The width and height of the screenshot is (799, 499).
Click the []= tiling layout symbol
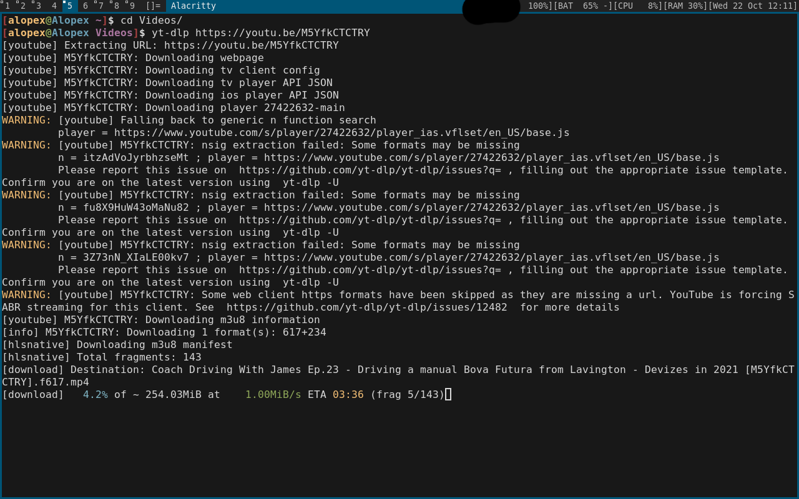[x=153, y=6]
